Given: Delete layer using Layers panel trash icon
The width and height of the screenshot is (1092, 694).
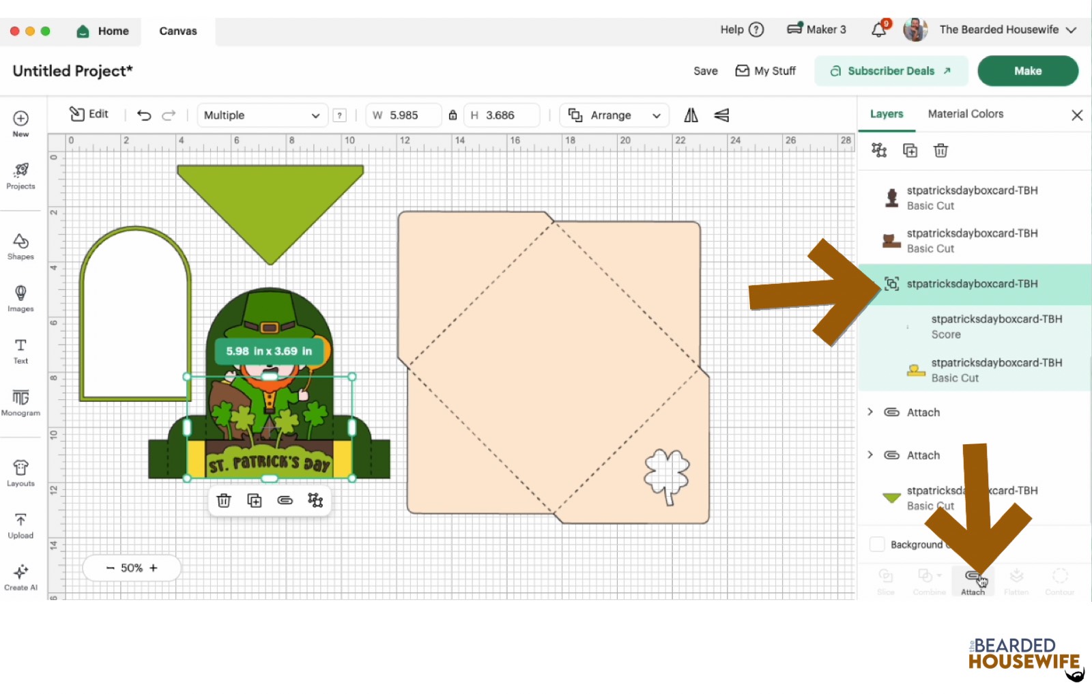Looking at the screenshot, I should tap(940, 151).
